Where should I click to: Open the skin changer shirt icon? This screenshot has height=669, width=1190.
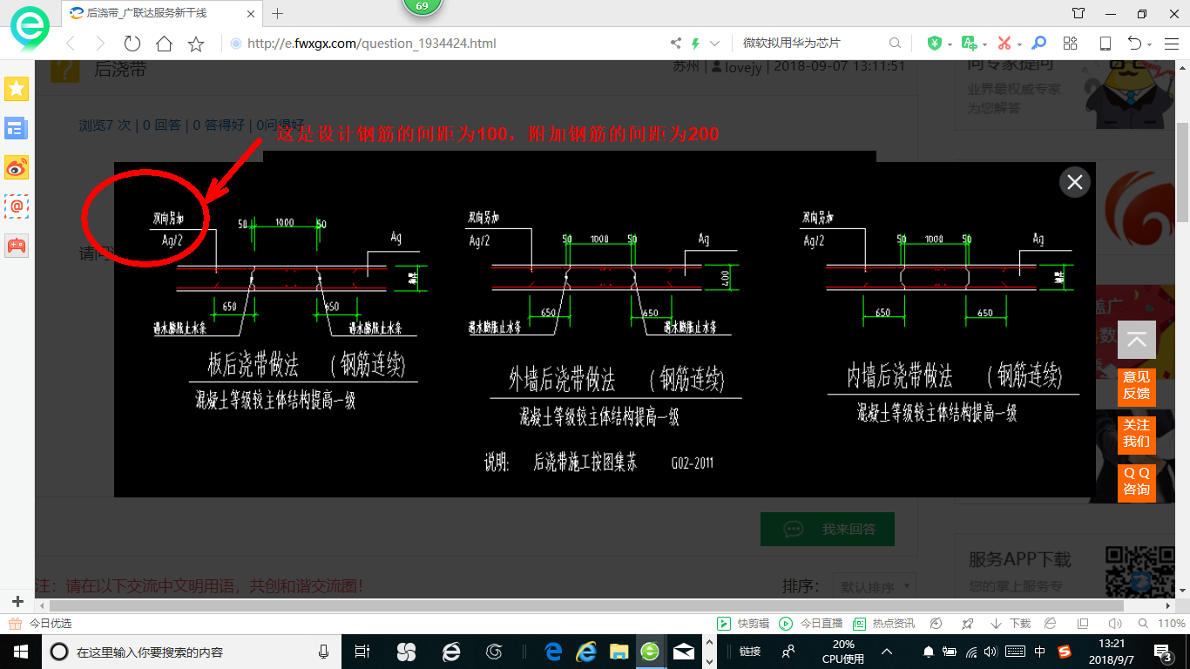[x=1078, y=13]
